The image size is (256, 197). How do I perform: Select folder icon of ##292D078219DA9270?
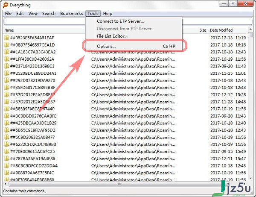(x=6, y=80)
